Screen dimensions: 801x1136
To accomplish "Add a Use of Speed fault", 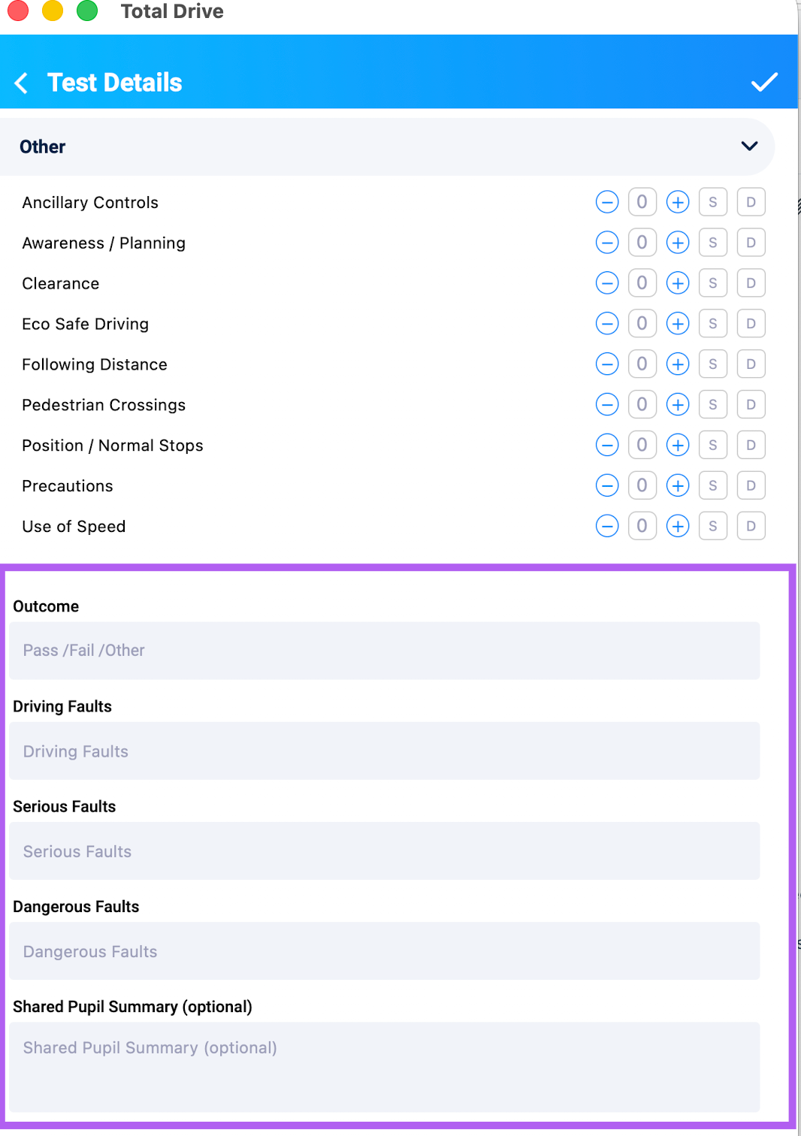I will point(678,527).
